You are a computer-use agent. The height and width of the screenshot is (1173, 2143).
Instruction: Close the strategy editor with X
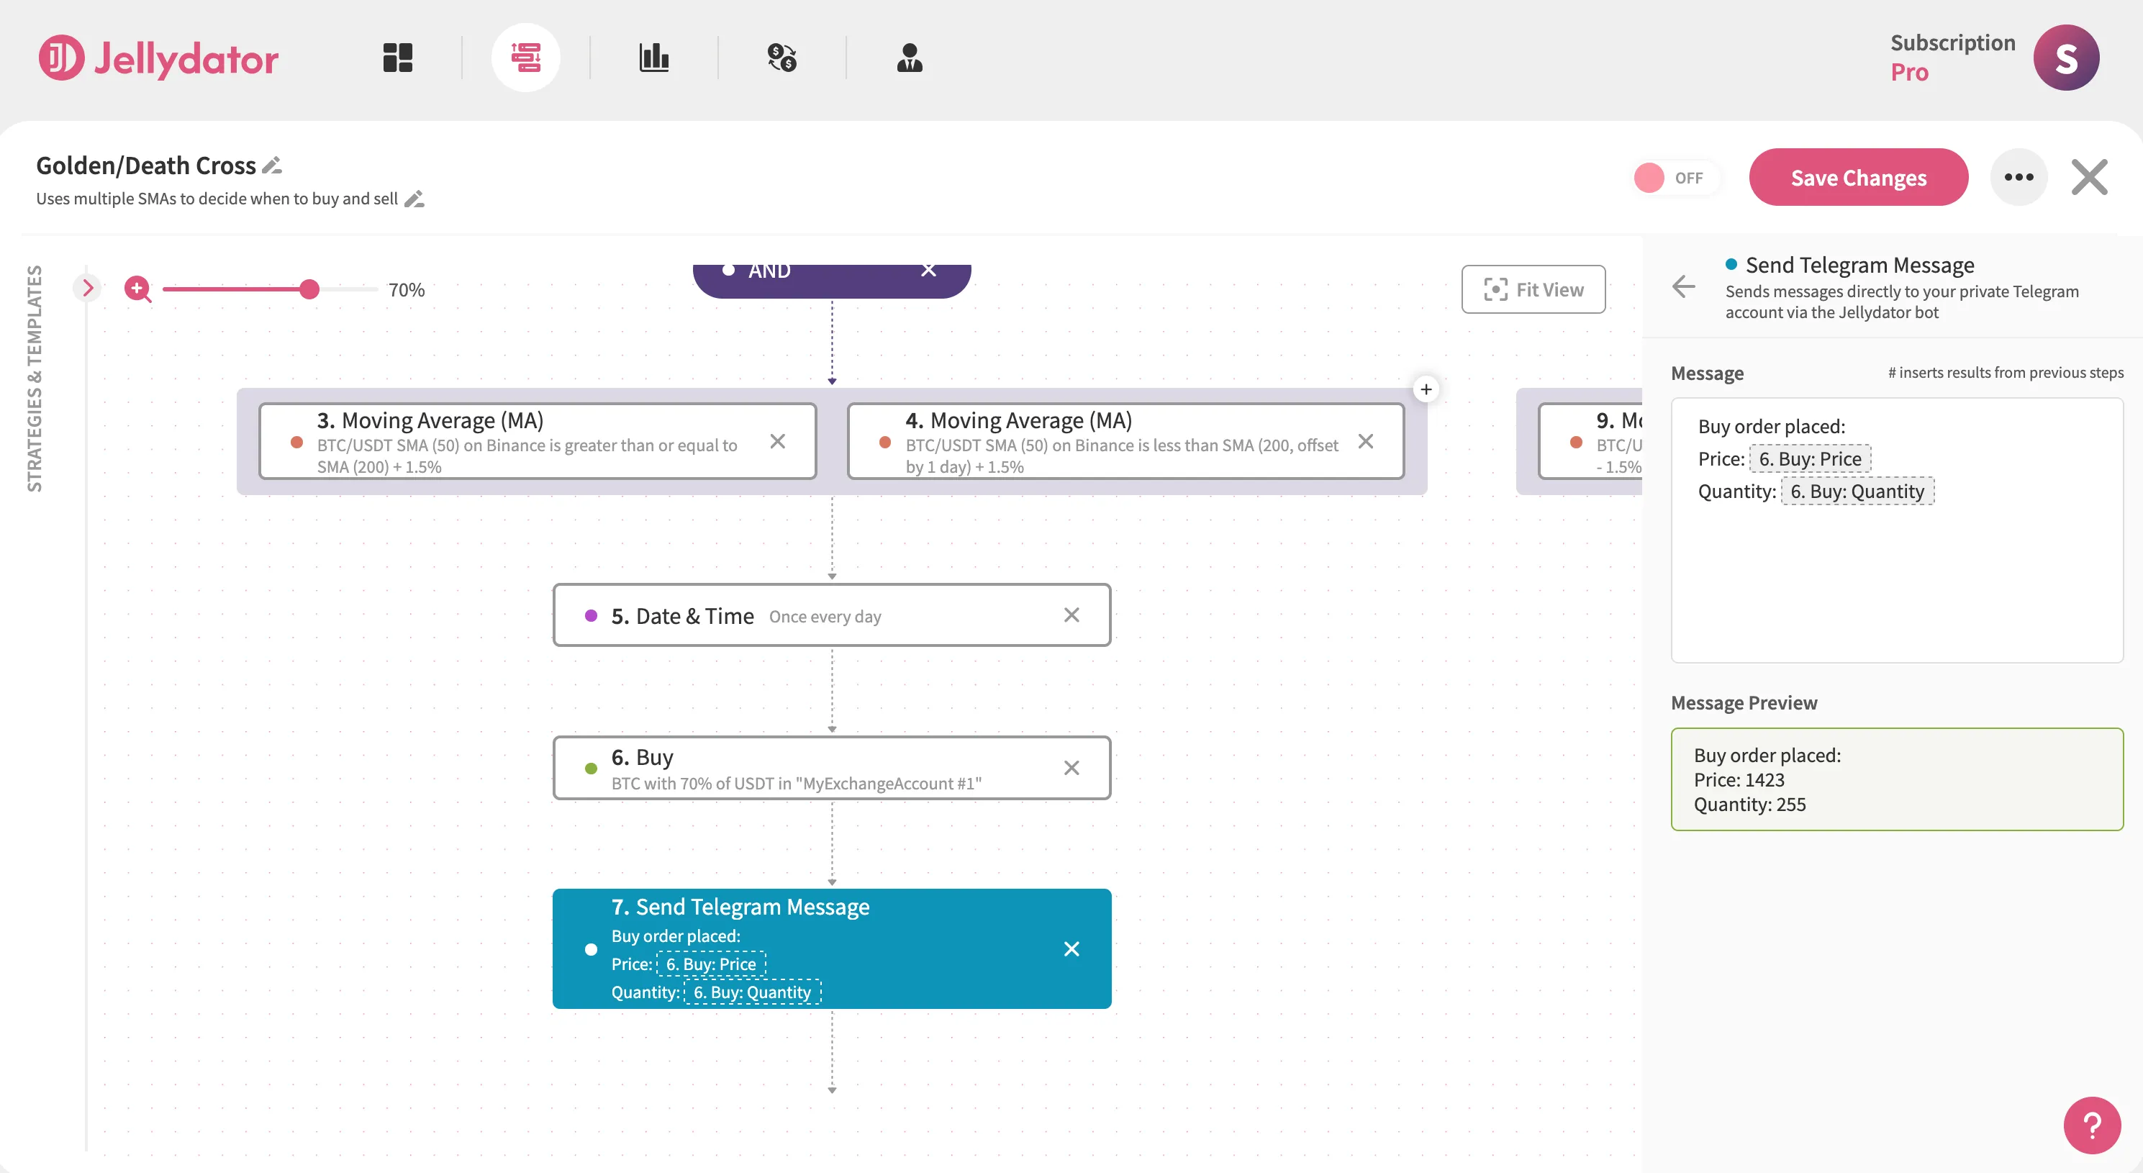[2089, 177]
